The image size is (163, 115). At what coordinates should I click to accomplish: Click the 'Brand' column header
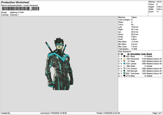coord(149,54)
